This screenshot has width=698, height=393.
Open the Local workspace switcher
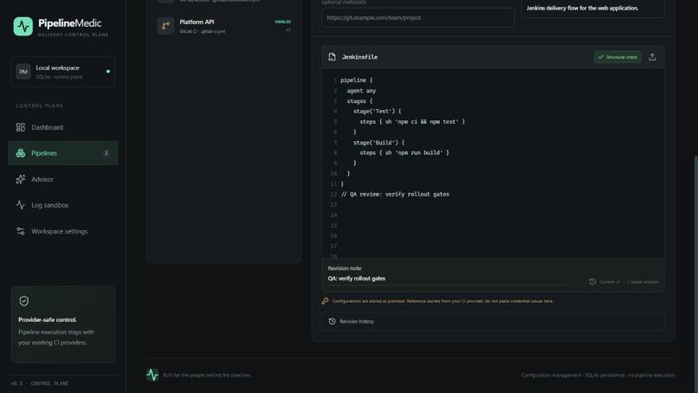pyautogui.click(x=62, y=72)
